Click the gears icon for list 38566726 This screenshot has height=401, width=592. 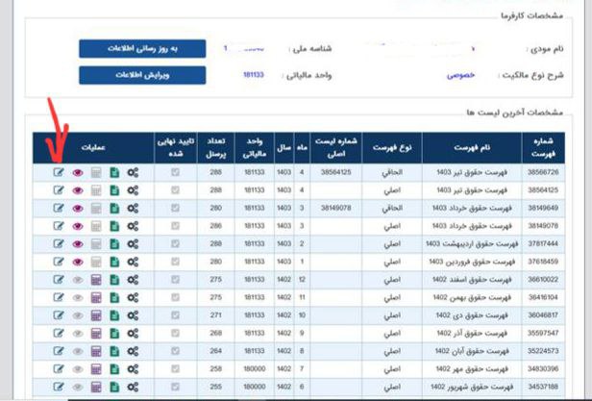133,173
